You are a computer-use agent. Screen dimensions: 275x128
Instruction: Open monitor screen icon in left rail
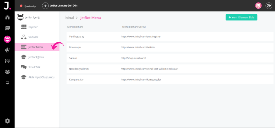pos(7,83)
